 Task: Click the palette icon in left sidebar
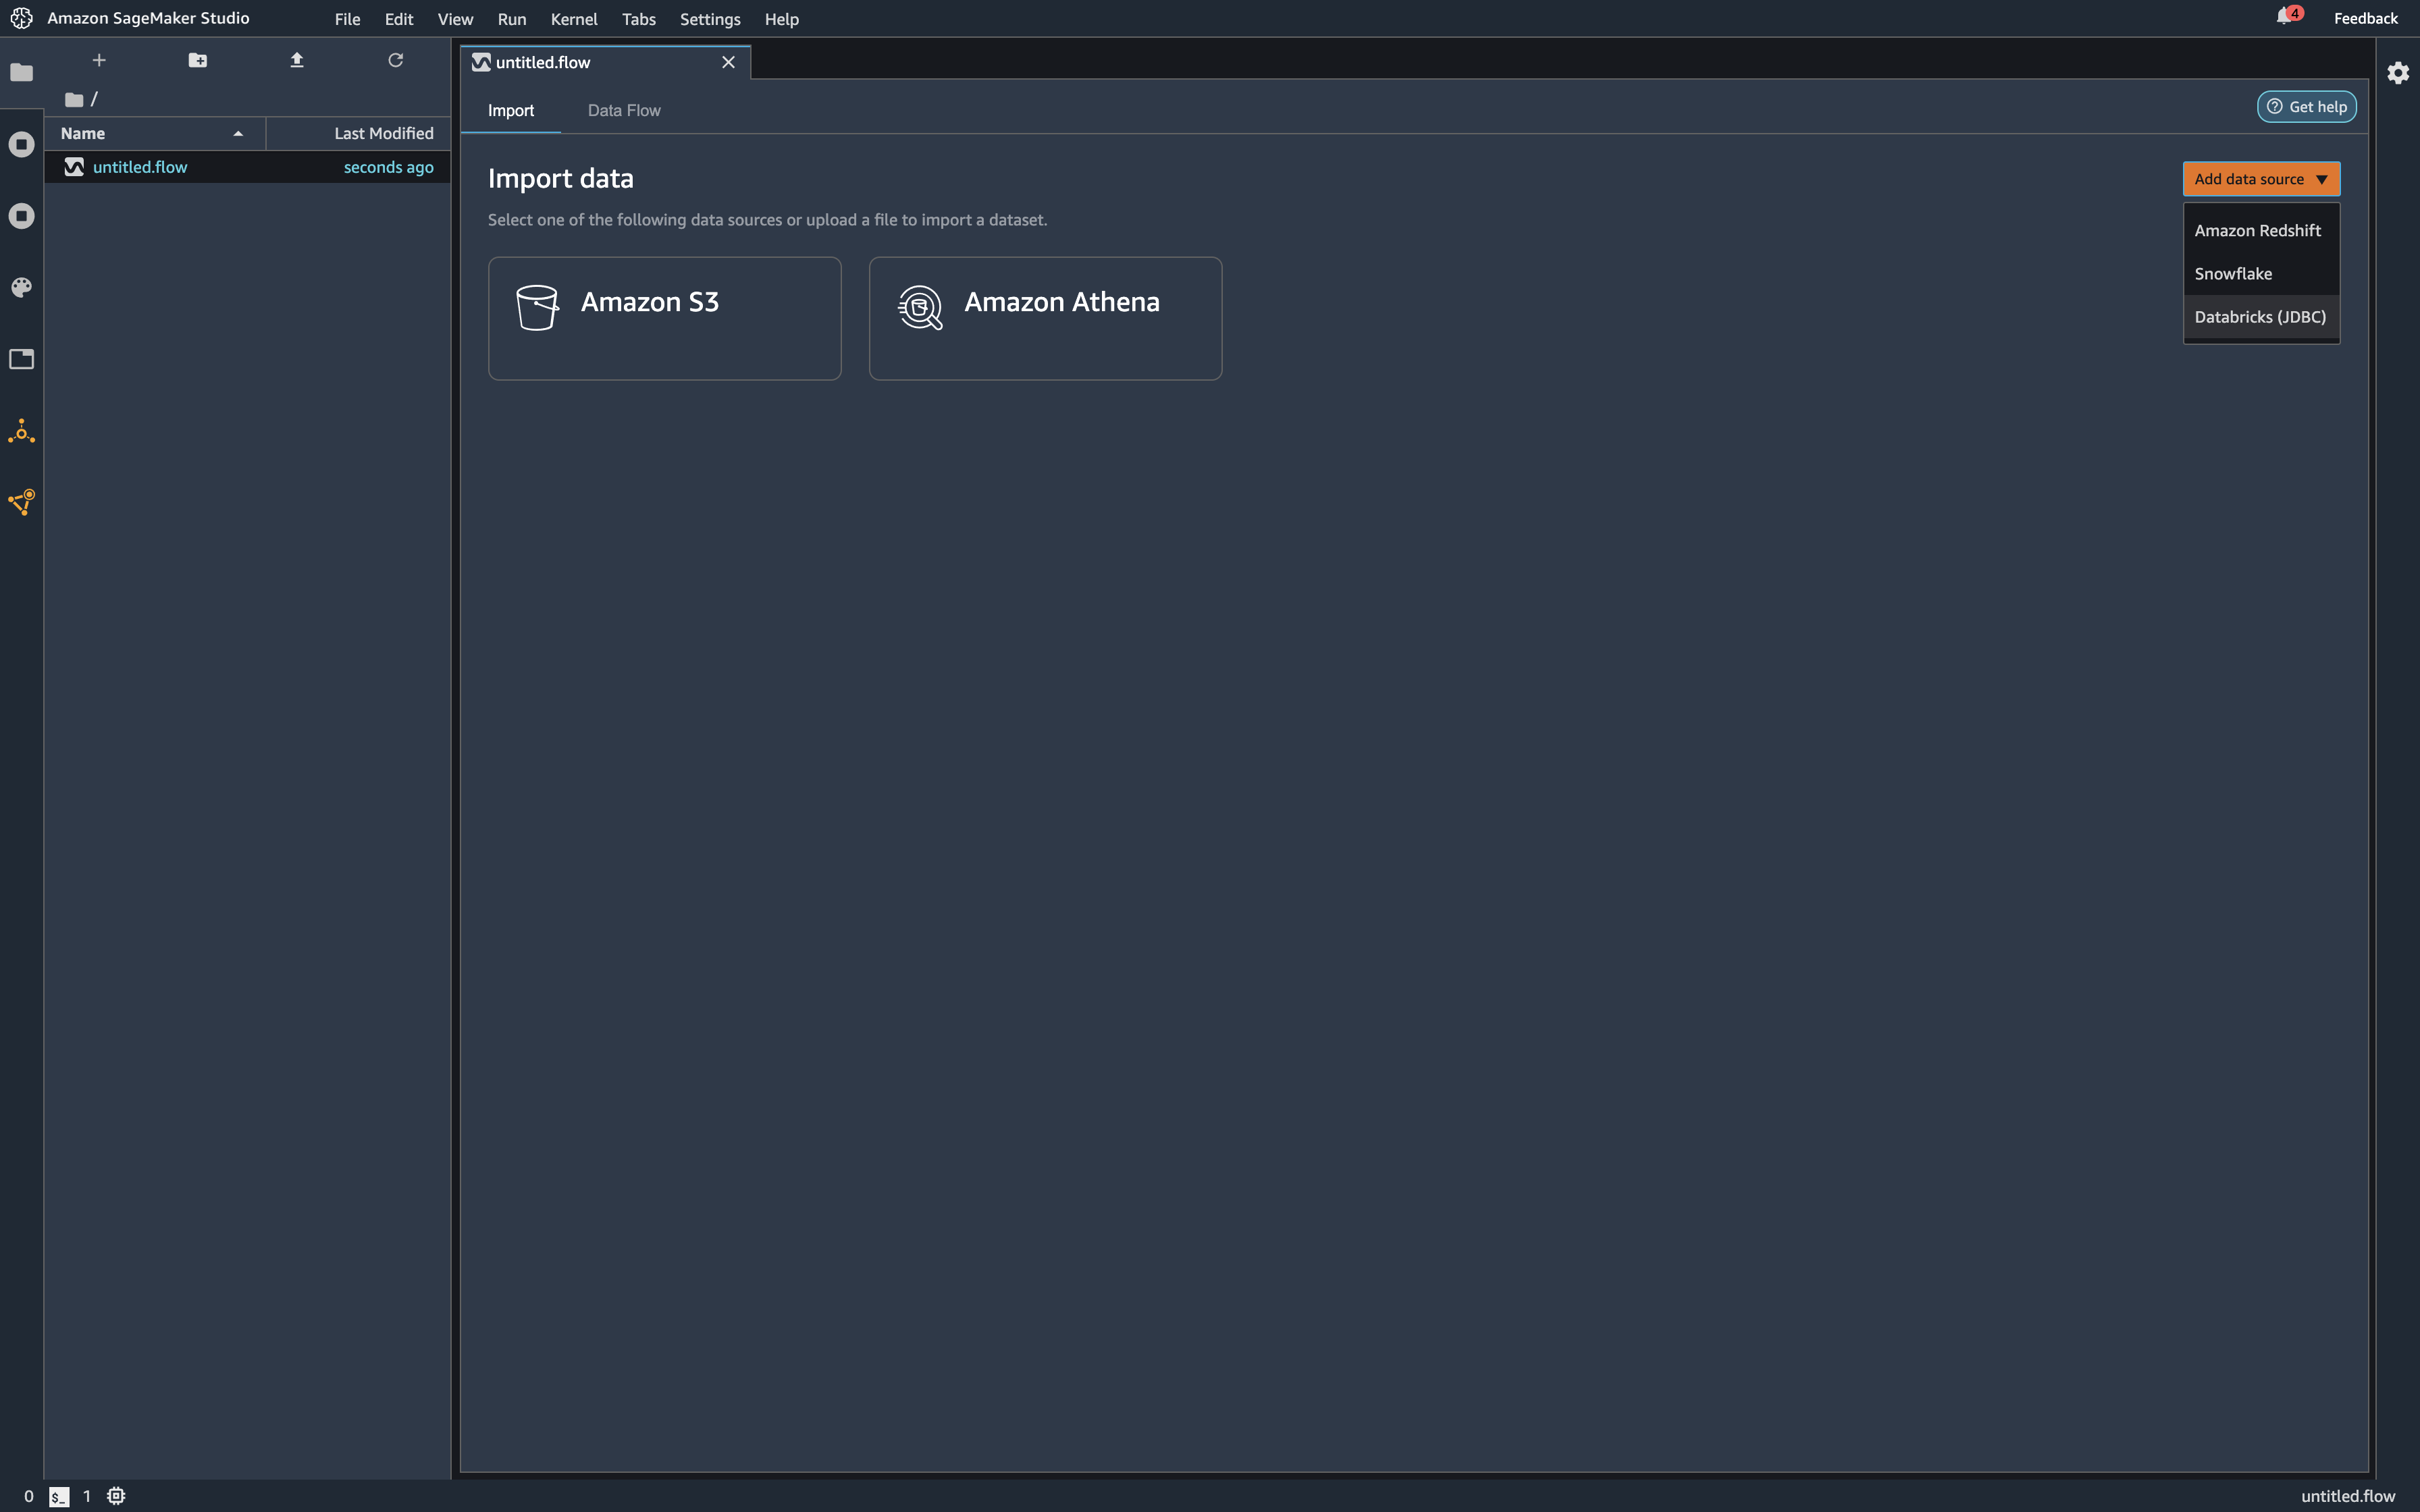coord(21,288)
